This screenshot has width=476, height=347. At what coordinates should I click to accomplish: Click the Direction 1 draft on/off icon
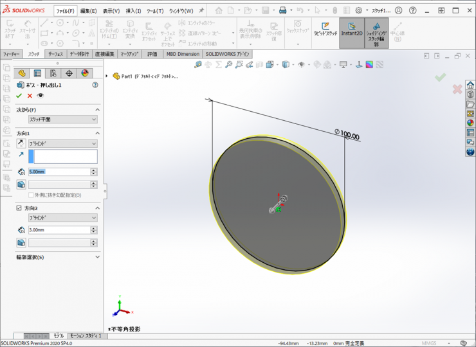(21, 184)
